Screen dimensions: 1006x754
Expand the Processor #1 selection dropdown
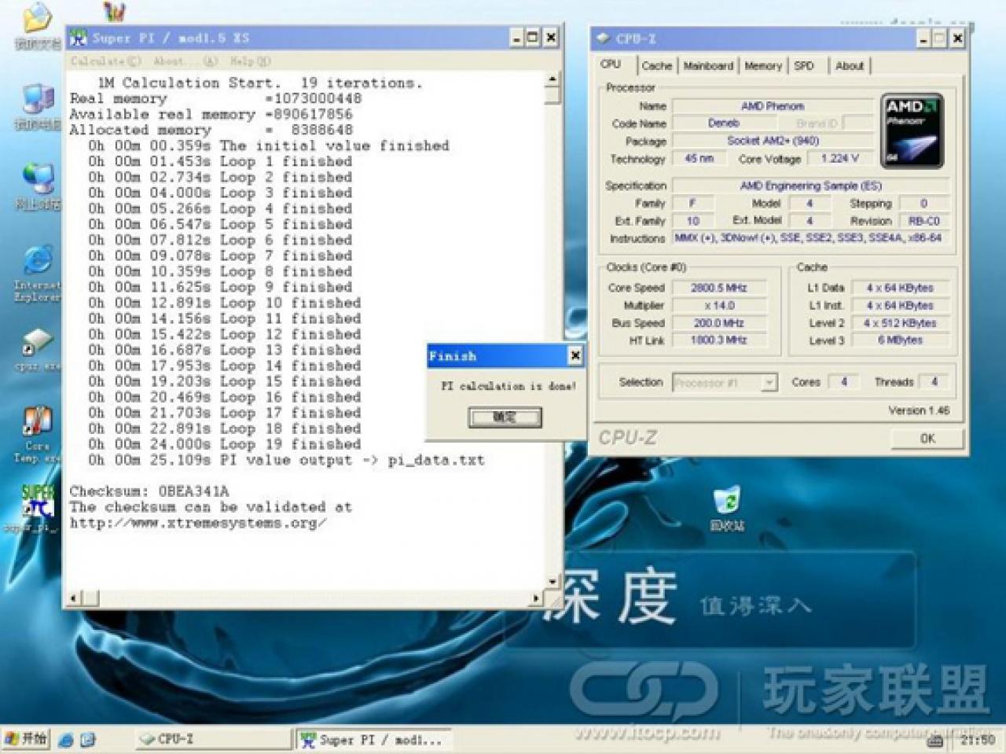(769, 382)
